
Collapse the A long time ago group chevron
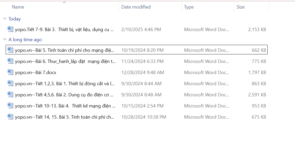(x=5, y=39)
